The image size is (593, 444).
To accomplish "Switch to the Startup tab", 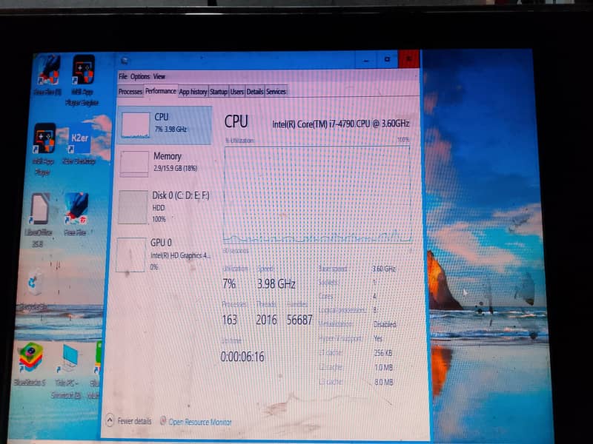I will (x=220, y=92).
